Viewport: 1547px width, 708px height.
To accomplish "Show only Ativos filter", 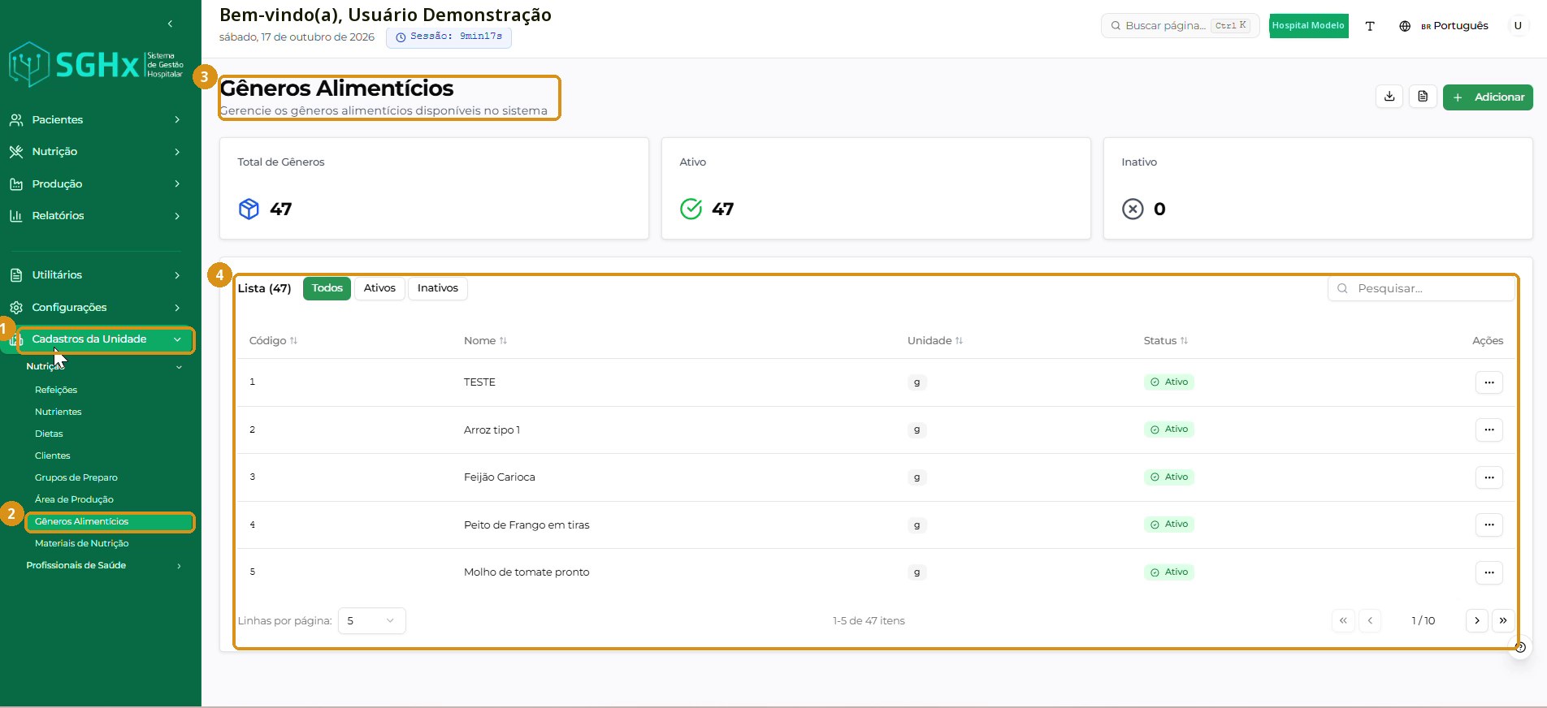I will coord(379,288).
